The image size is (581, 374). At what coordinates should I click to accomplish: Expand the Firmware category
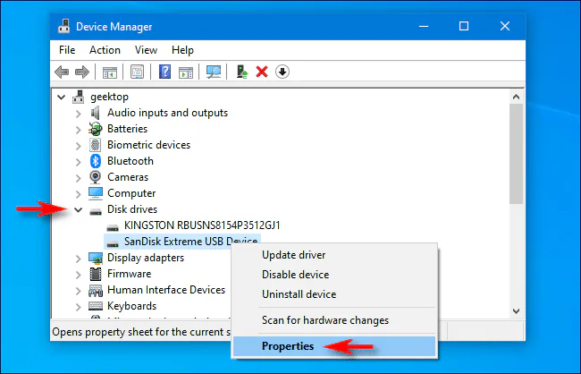(x=78, y=275)
